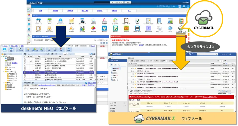Click Reply all in the NEO webmail toolbar

point(35,50)
